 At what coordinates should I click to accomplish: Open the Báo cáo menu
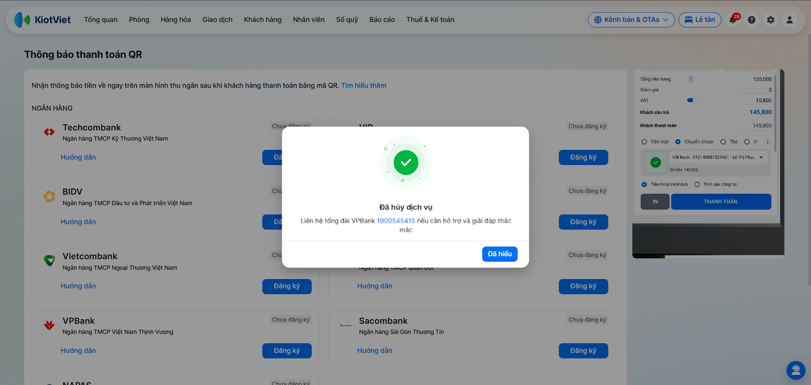point(382,20)
